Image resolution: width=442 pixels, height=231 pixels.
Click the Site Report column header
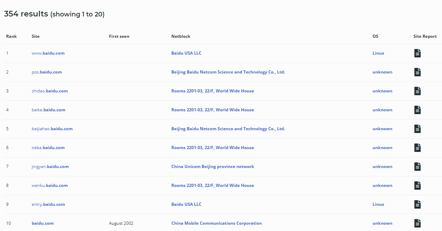[x=425, y=36]
